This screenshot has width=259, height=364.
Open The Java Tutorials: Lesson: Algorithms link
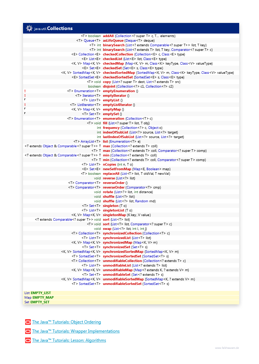[69, 340]
